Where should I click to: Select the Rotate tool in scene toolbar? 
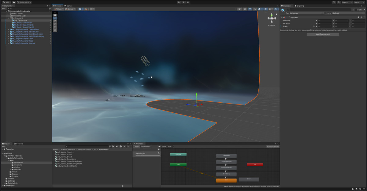55,21
